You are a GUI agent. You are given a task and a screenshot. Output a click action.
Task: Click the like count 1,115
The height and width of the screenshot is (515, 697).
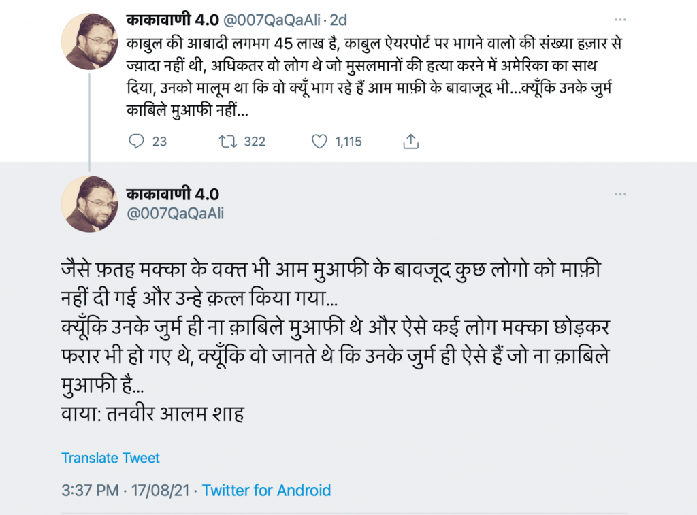click(348, 142)
